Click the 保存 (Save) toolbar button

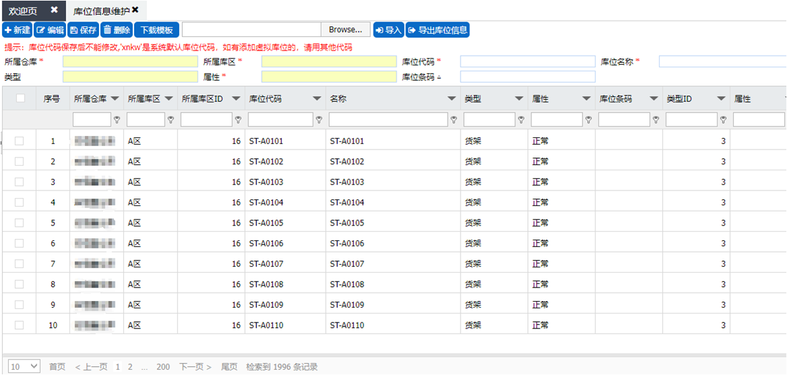pos(83,30)
